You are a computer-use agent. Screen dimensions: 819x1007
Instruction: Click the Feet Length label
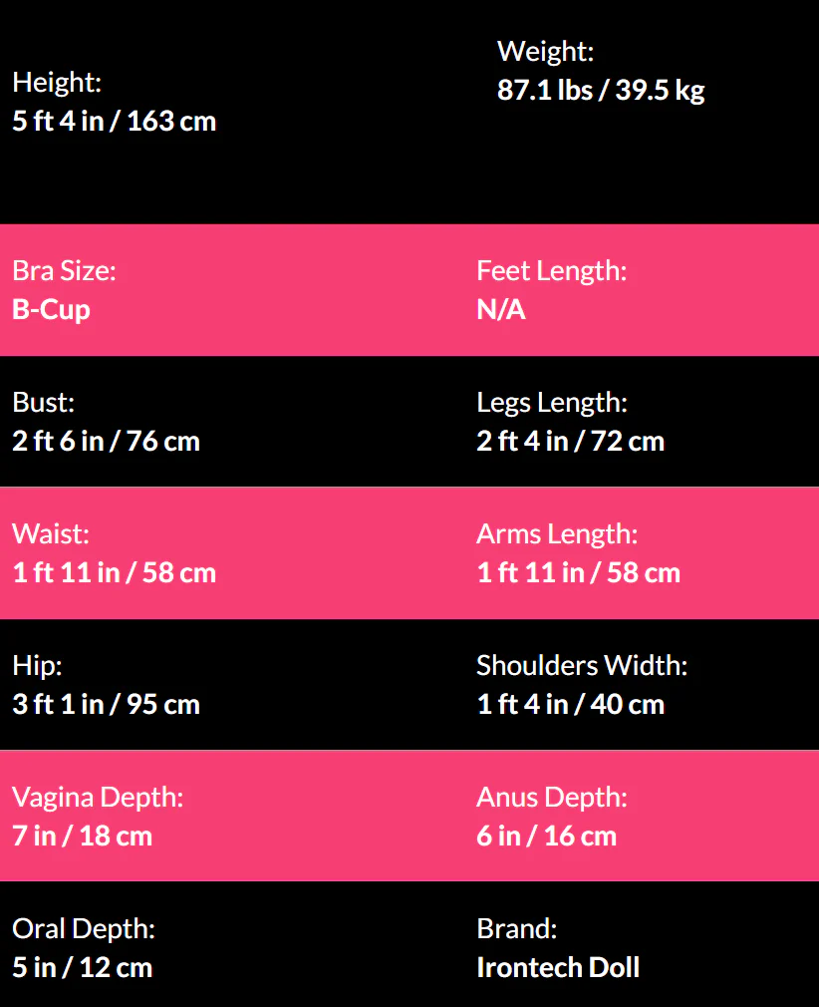click(551, 271)
